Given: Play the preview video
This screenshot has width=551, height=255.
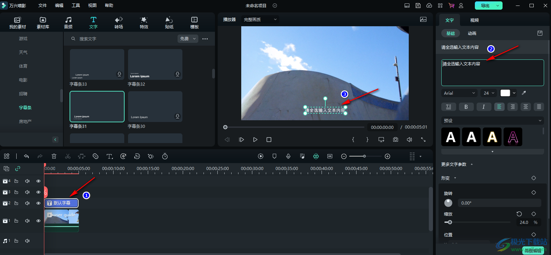Looking at the screenshot, I should click(255, 140).
